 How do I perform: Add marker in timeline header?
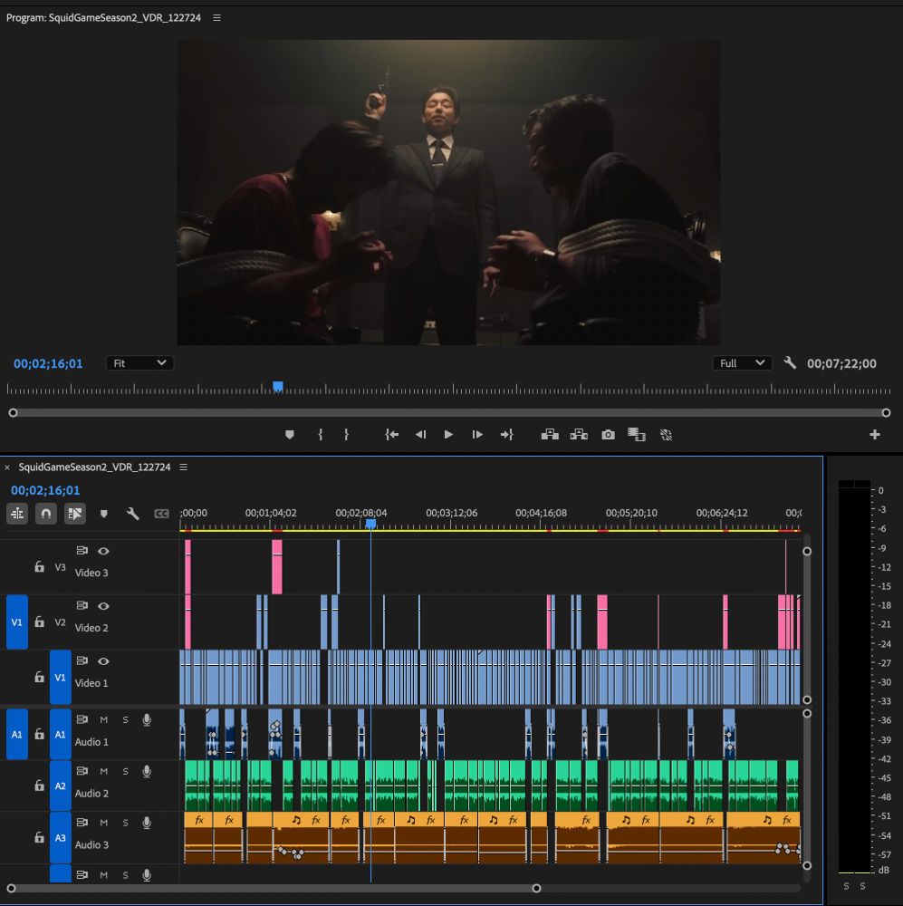pyautogui.click(x=103, y=514)
